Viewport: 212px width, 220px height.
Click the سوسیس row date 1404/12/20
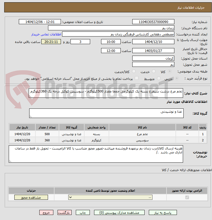[22, 140]
